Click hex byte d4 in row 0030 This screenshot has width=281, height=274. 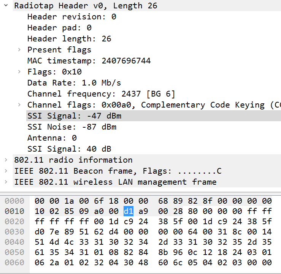click(114, 232)
